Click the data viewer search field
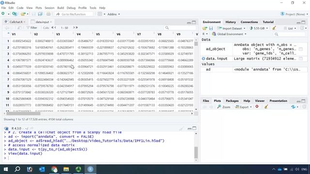 (180, 28)
